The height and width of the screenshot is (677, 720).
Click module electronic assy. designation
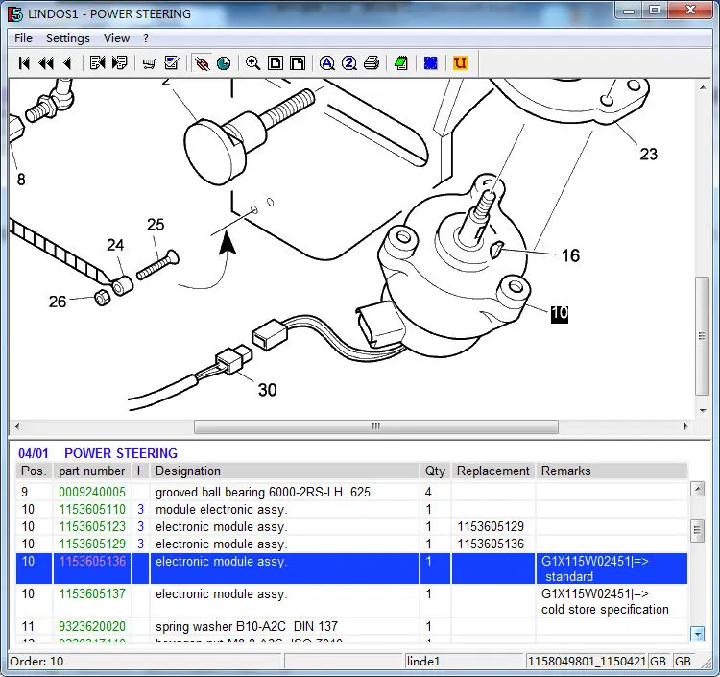[222, 510]
